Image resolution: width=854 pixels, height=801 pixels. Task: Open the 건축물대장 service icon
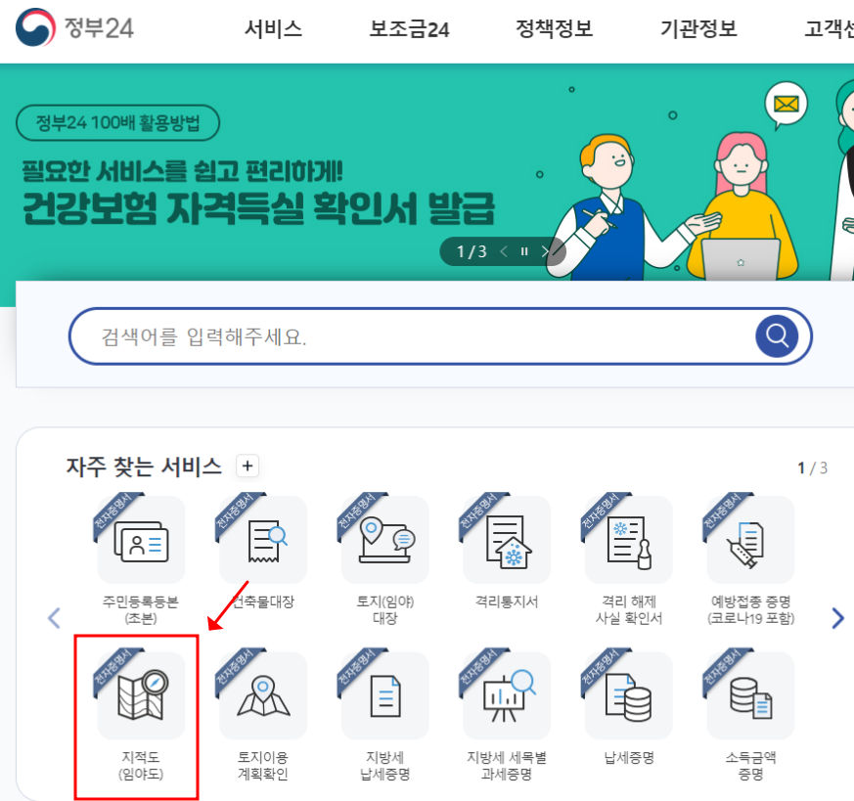(x=263, y=539)
